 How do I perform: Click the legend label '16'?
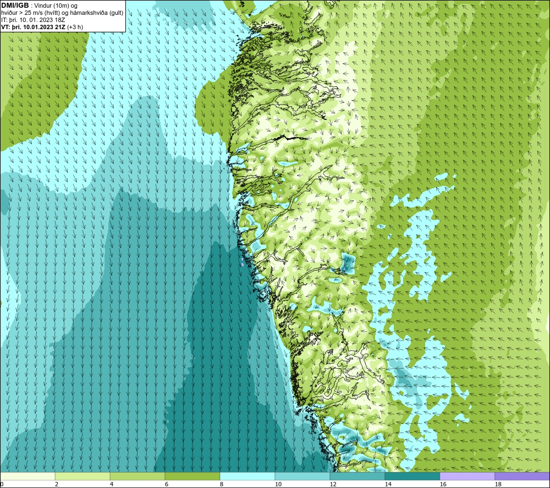point(443,485)
